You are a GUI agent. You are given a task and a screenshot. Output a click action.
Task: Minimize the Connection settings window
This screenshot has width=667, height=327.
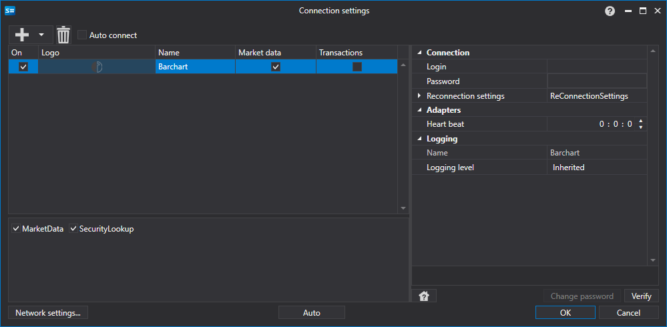[628, 11]
